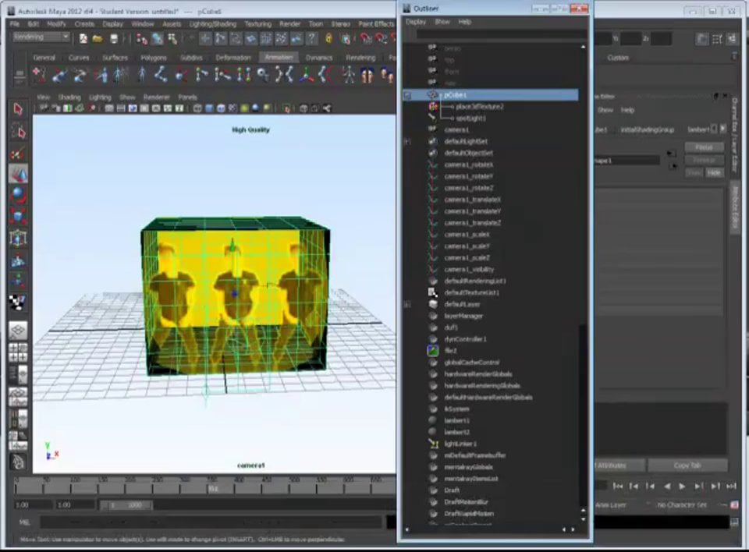Click the Open Scene folder icon
749x552 pixels.
(98, 38)
